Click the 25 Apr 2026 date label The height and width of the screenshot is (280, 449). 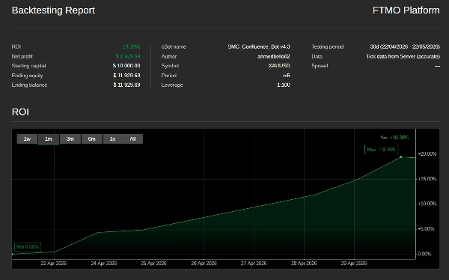click(153, 263)
